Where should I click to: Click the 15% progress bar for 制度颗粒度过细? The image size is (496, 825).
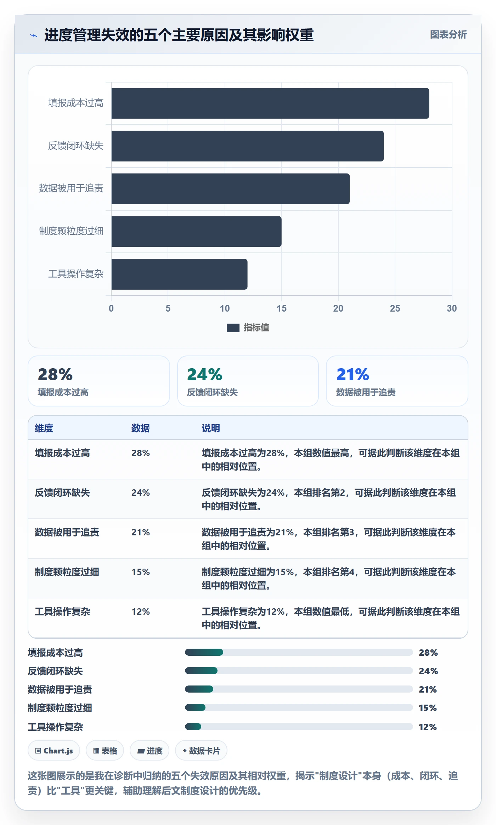[x=299, y=707]
